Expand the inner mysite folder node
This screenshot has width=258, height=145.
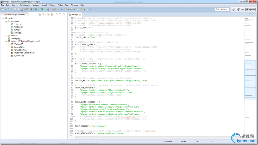6,36
